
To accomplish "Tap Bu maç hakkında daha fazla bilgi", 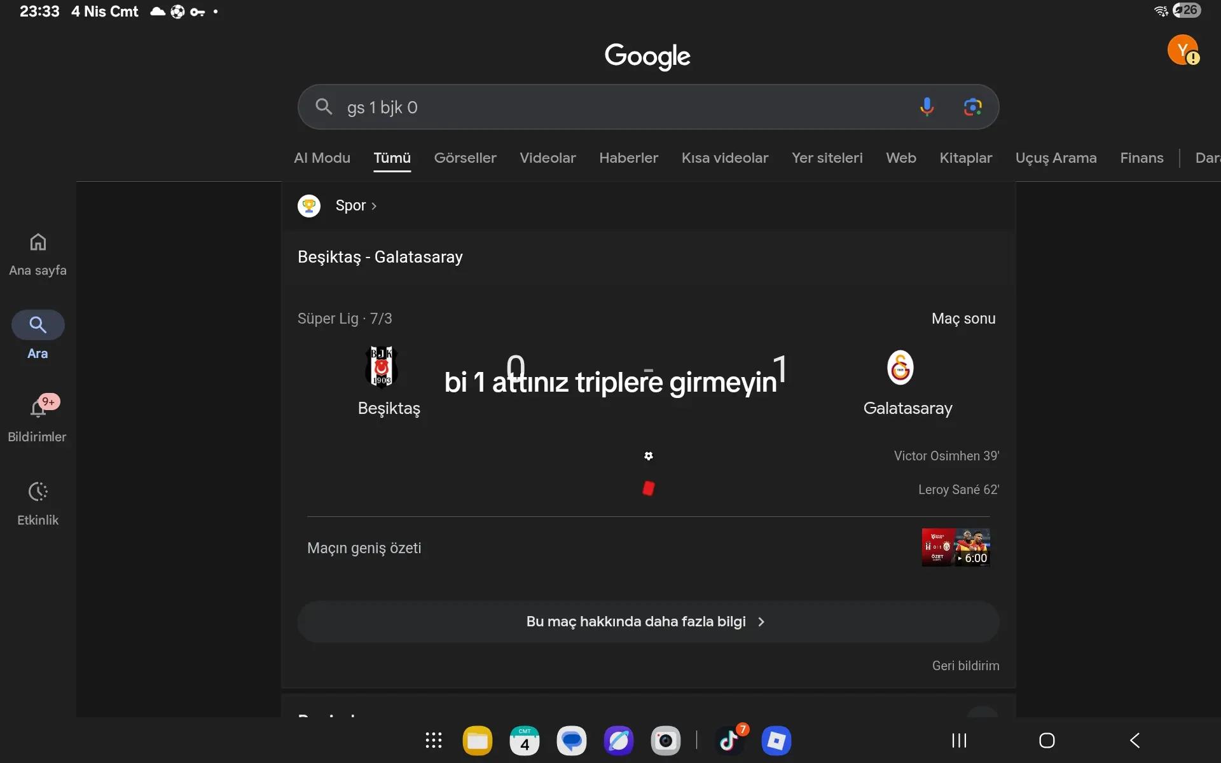I will click(648, 621).
